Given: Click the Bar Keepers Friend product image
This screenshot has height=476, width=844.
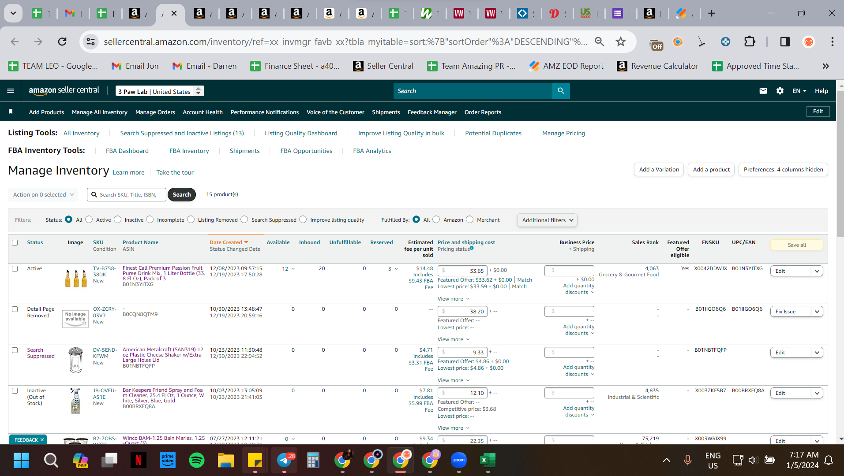Looking at the screenshot, I should point(75,401).
